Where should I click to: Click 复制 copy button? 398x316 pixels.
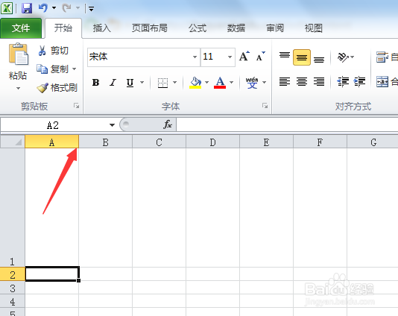pos(53,69)
